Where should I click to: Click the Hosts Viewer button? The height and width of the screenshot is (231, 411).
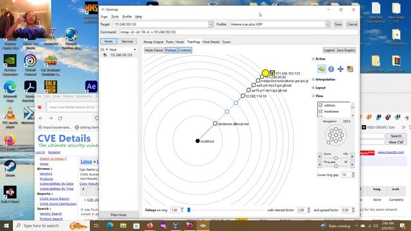(x=154, y=50)
